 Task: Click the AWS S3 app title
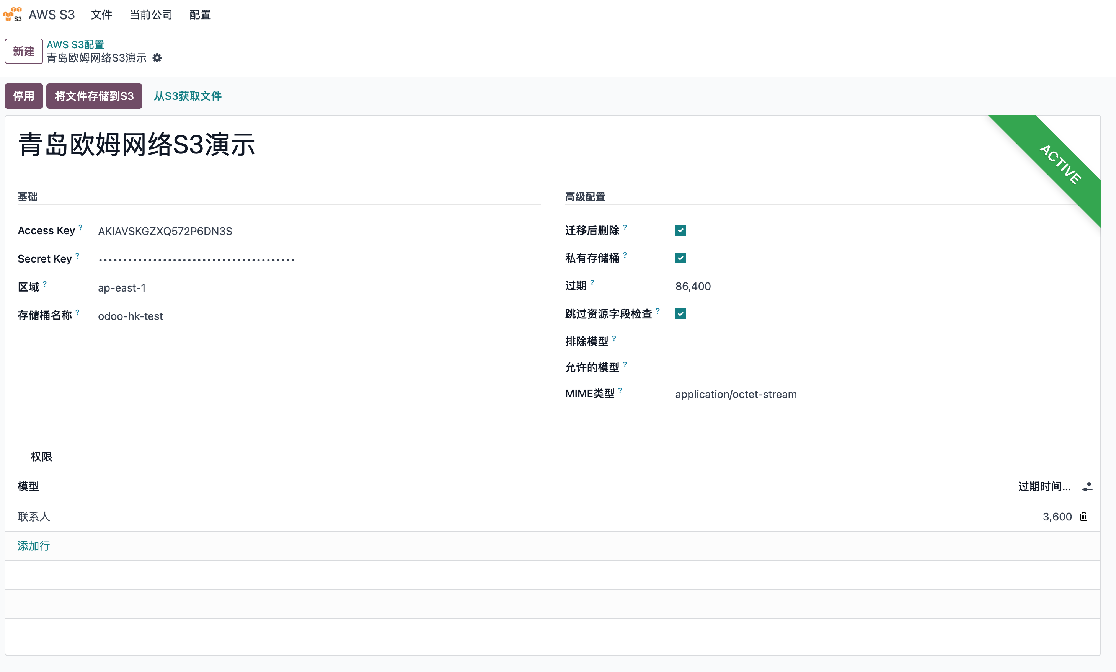52,15
